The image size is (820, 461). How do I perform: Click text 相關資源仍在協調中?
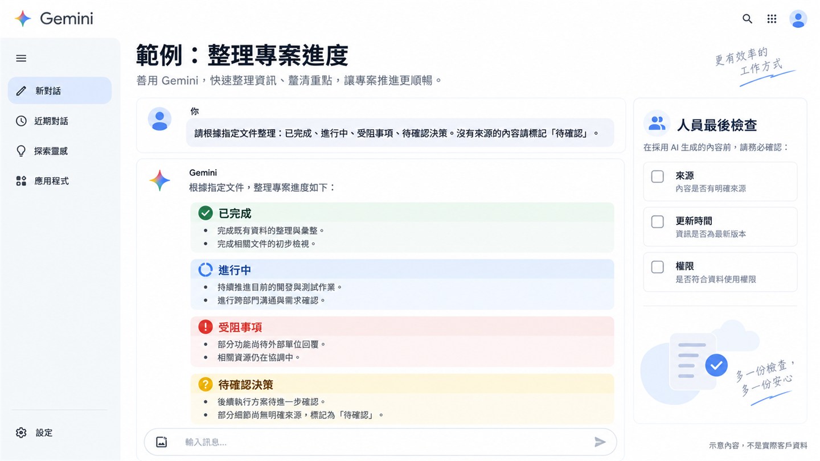(259, 357)
